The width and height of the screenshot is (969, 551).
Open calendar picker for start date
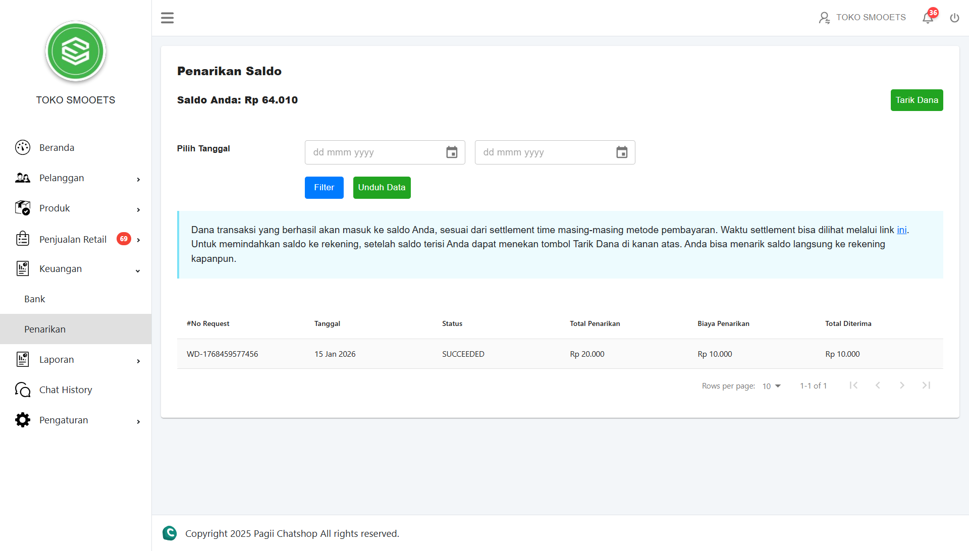[452, 152]
